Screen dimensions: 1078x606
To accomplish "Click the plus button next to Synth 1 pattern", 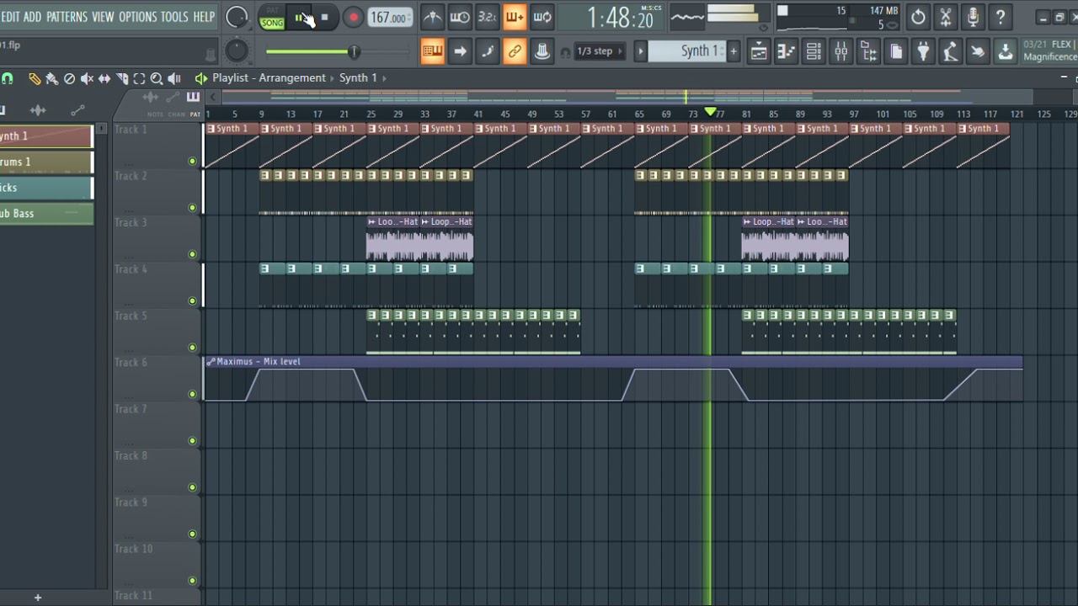I will coord(734,51).
